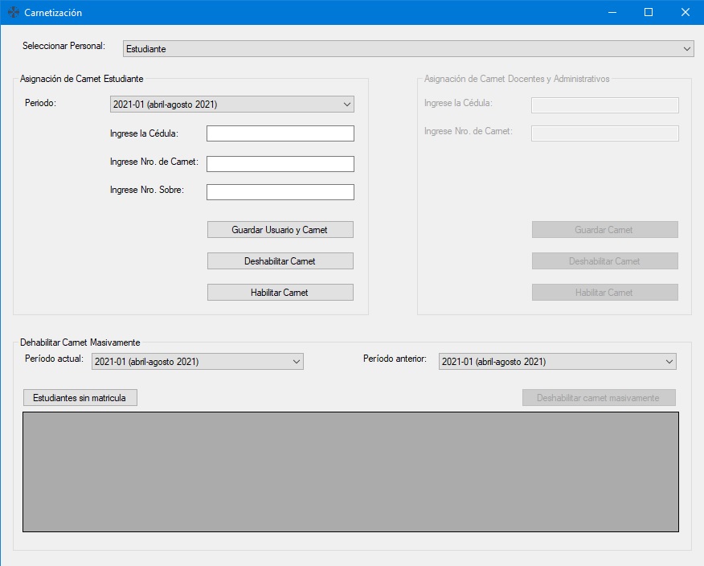This screenshot has width=704, height=566.
Task: Click the Ingrese Nro. Sobre field
Action: 280,192
